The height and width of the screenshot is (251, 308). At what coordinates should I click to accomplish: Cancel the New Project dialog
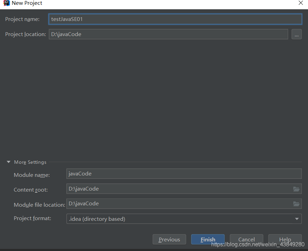[x=247, y=239]
